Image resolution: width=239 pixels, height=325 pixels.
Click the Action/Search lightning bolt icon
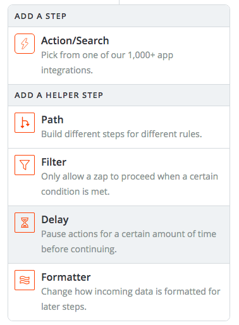coord(25,44)
